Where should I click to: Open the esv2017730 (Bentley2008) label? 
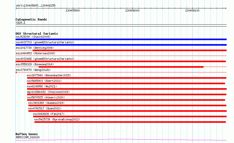(x=35, y=48)
